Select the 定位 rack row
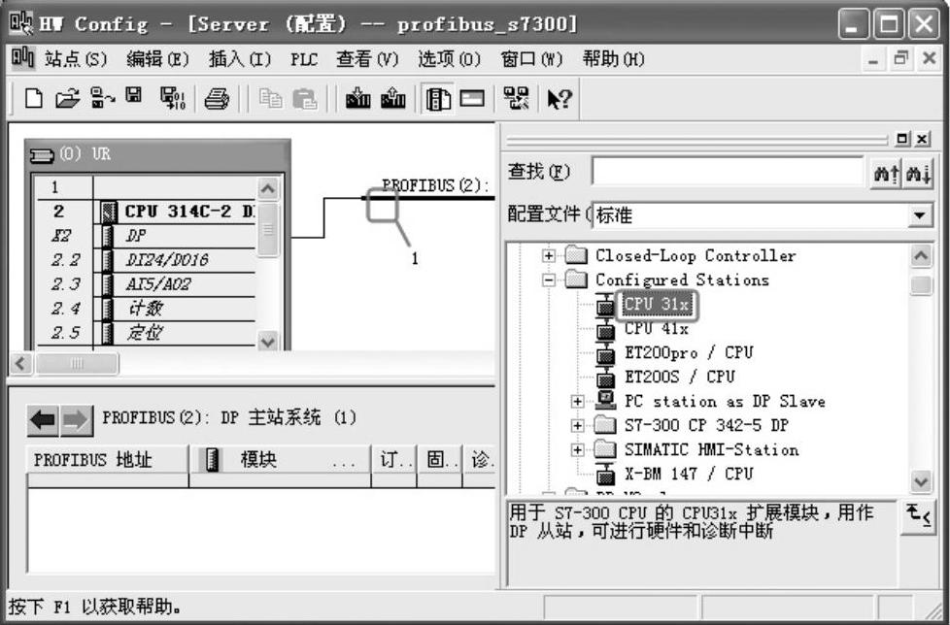950x625 pixels. tap(146, 332)
